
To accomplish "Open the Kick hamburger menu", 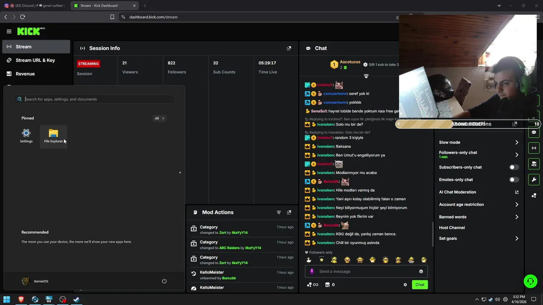I will point(9,31).
